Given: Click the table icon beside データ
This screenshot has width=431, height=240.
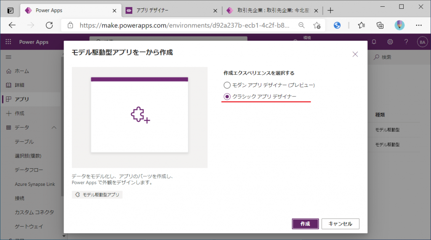Looking at the screenshot, I should [8, 128].
